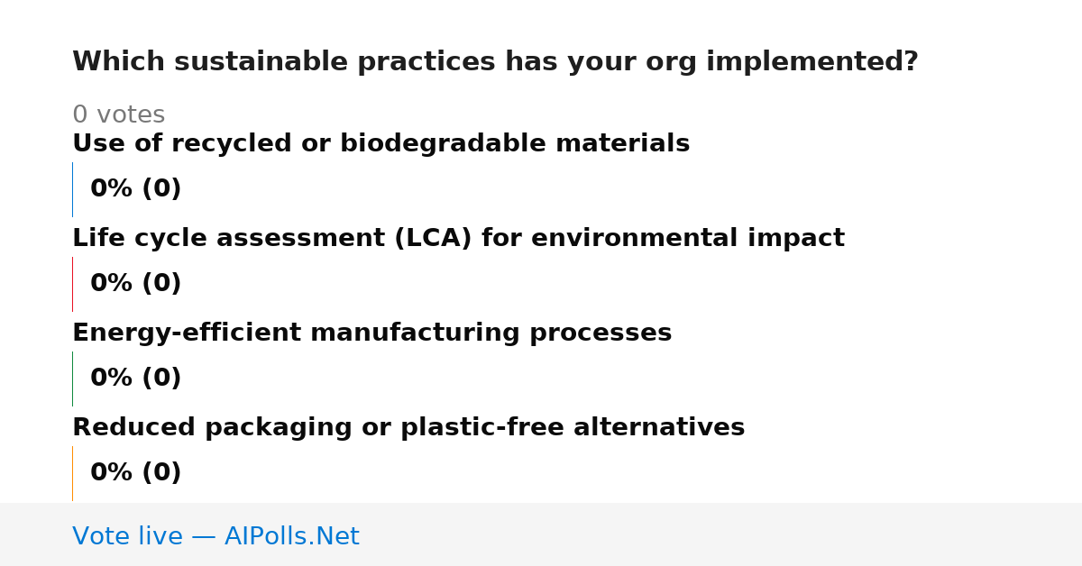This screenshot has height=566, width=1082.
Task: Select 'Use of recycled or biodegradable materials' option
Action: coord(381,144)
